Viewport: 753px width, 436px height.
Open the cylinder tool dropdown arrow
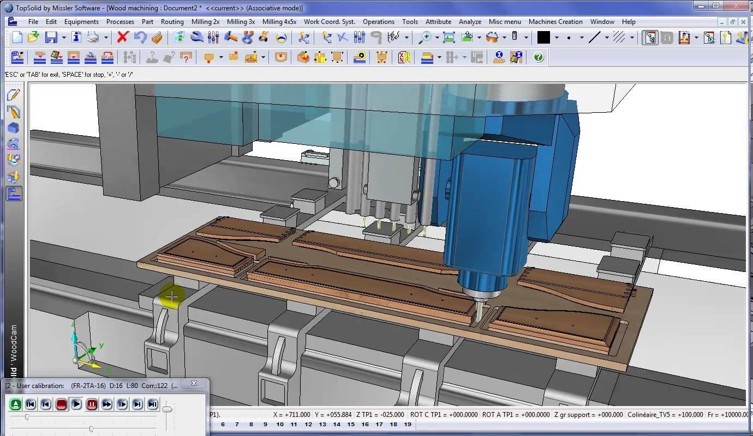[526, 38]
